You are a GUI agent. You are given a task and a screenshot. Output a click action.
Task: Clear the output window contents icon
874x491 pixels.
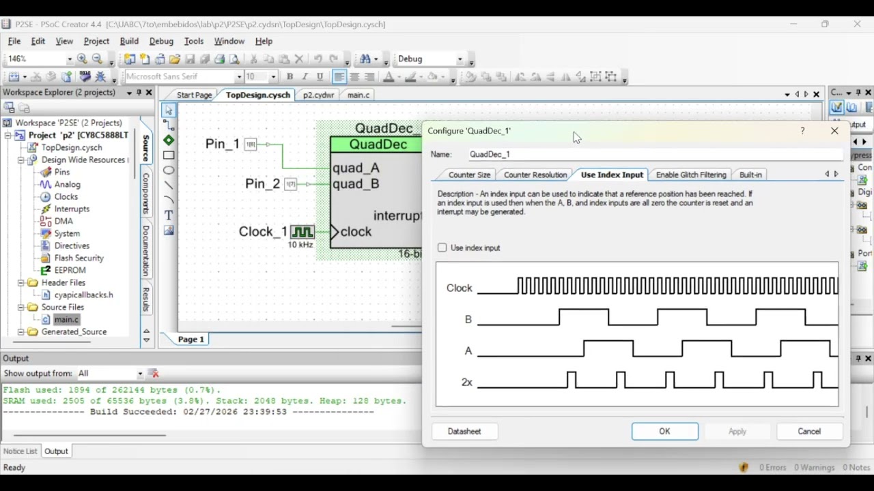154,373
